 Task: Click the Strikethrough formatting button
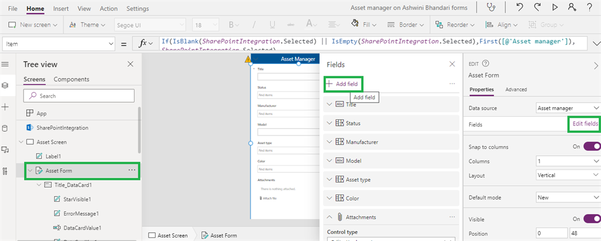(x=291, y=25)
